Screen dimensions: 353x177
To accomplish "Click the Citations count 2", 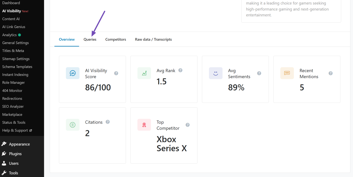I will click(x=87, y=133).
